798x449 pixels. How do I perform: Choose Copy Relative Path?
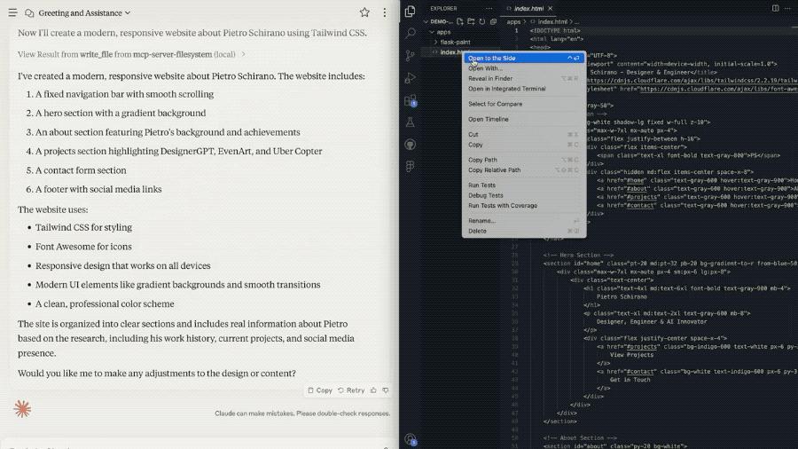[x=524, y=170]
